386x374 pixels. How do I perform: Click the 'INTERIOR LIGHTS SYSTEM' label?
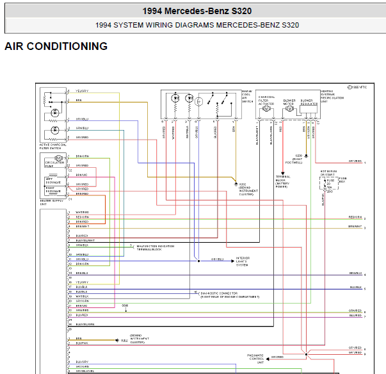[243, 261]
